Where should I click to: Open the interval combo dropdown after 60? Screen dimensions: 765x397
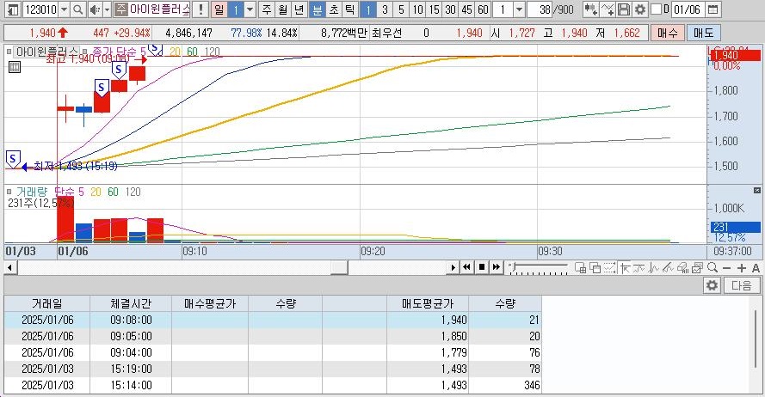click(520, 9)
